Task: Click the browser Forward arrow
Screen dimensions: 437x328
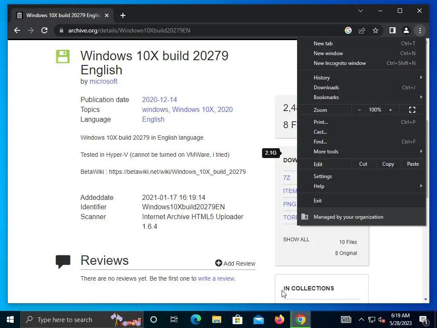Action: [31, 30]
